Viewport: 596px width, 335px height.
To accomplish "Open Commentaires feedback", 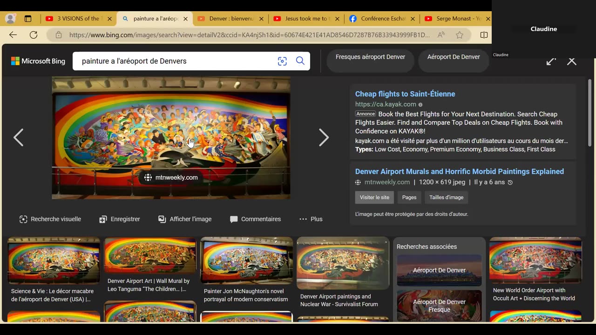I will pos(256,219).
